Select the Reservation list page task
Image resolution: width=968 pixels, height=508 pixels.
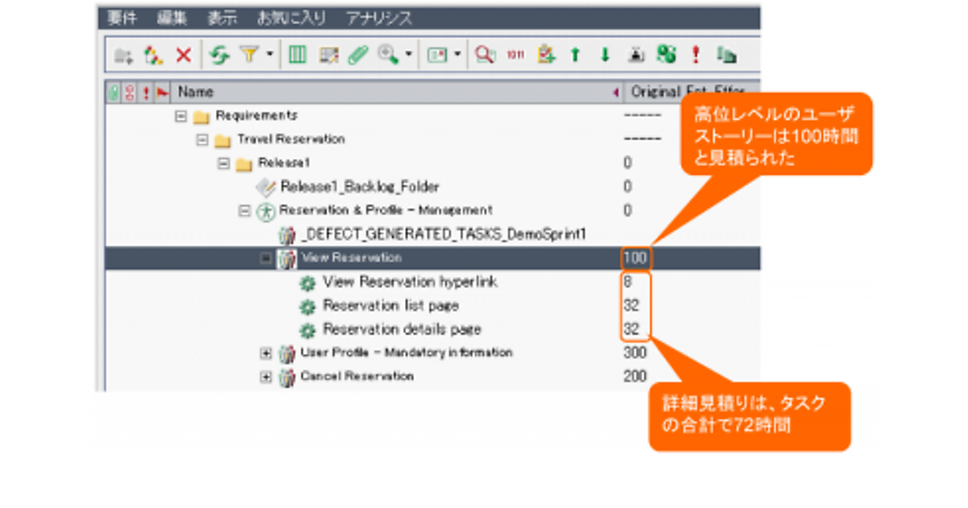(390, 306)
